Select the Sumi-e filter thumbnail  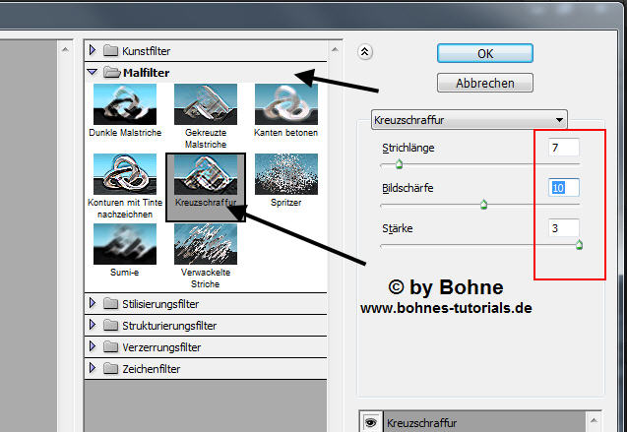point(124,245)
